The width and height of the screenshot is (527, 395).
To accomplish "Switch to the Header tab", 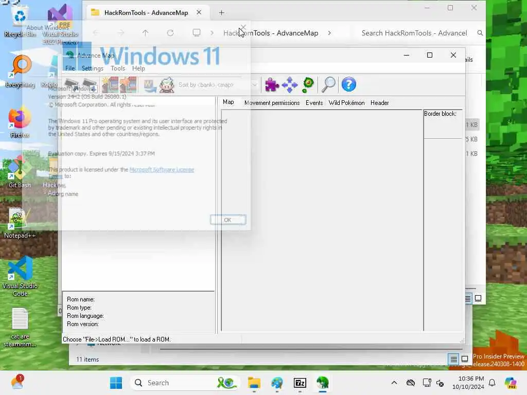I will [x=379, y=103].
